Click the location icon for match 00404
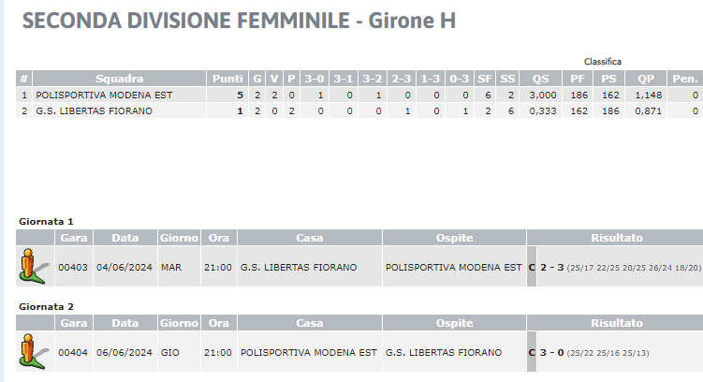Image resolution: width=703 pixels, height=382 pixels. point(34,351)
